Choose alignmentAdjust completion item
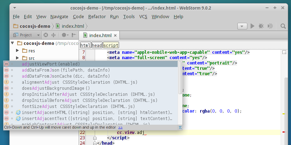The height and width of the screenshot is (145, 291). point(90,82)
